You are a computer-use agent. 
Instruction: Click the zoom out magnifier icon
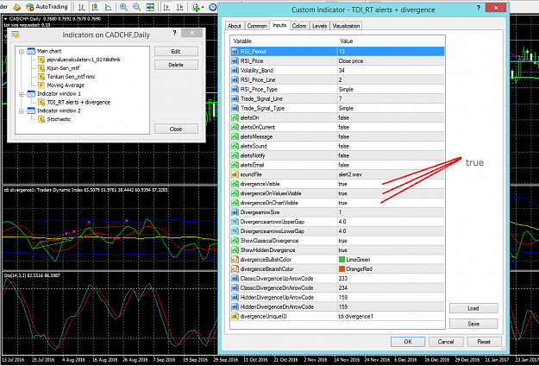coord(136,7)
